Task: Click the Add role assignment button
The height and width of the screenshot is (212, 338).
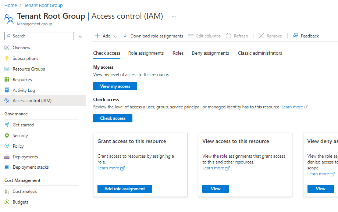Action: pyautogui.click(x=125, y=189)
